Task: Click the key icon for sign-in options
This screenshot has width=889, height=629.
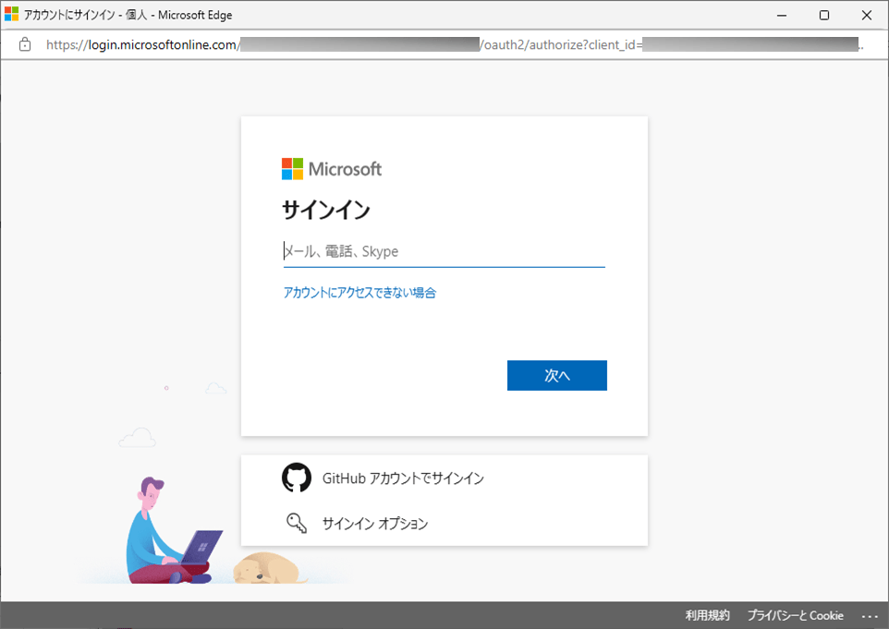Action: (297, 523)
